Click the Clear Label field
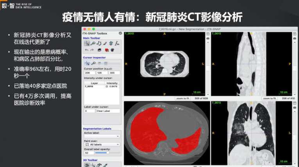This screenshot has height=167, width=299. (108, 111)
